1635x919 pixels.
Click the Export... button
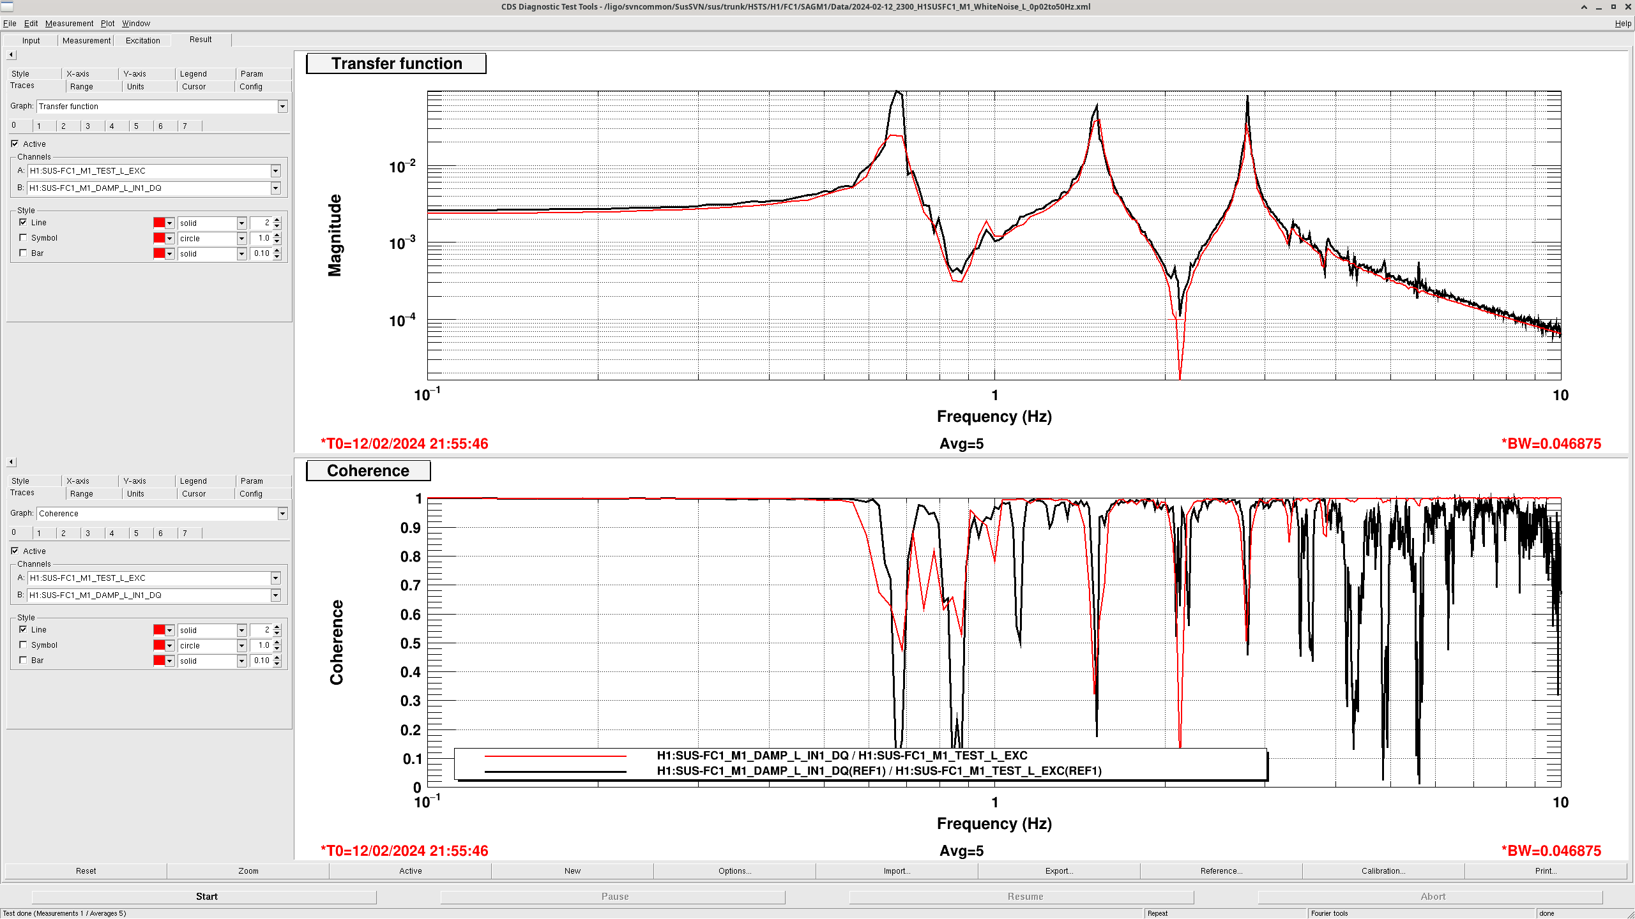pos(1059,871)
